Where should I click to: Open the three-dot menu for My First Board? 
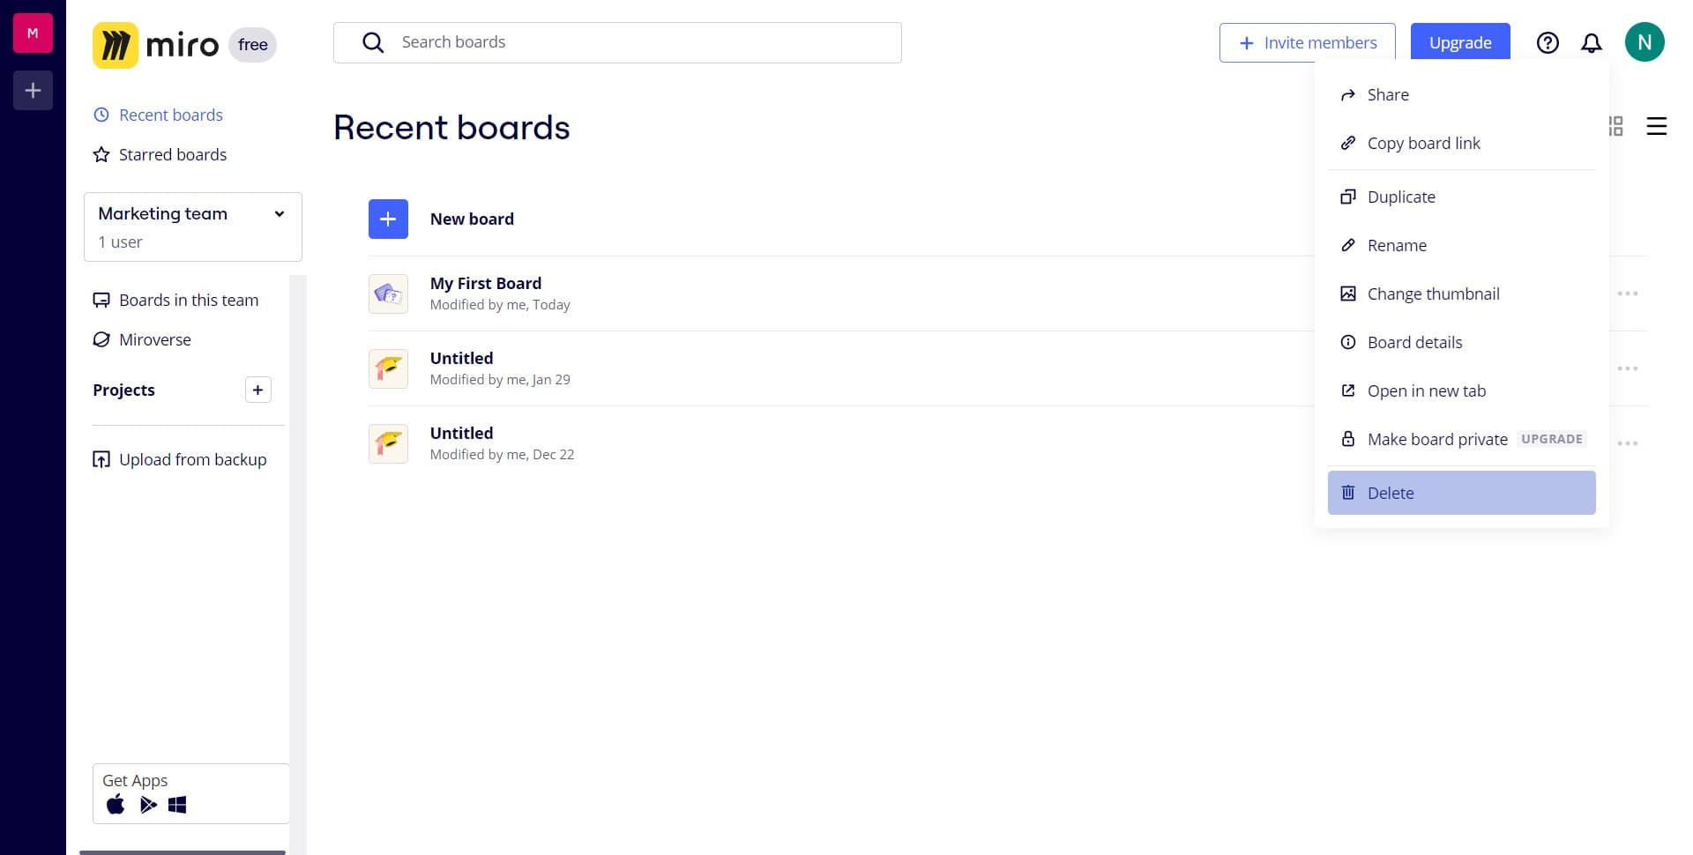tap(1629, 294)
